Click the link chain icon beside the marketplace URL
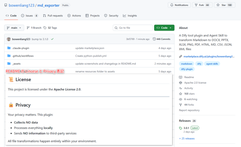This screenshot has width=241, height=147. click(181, 56)
